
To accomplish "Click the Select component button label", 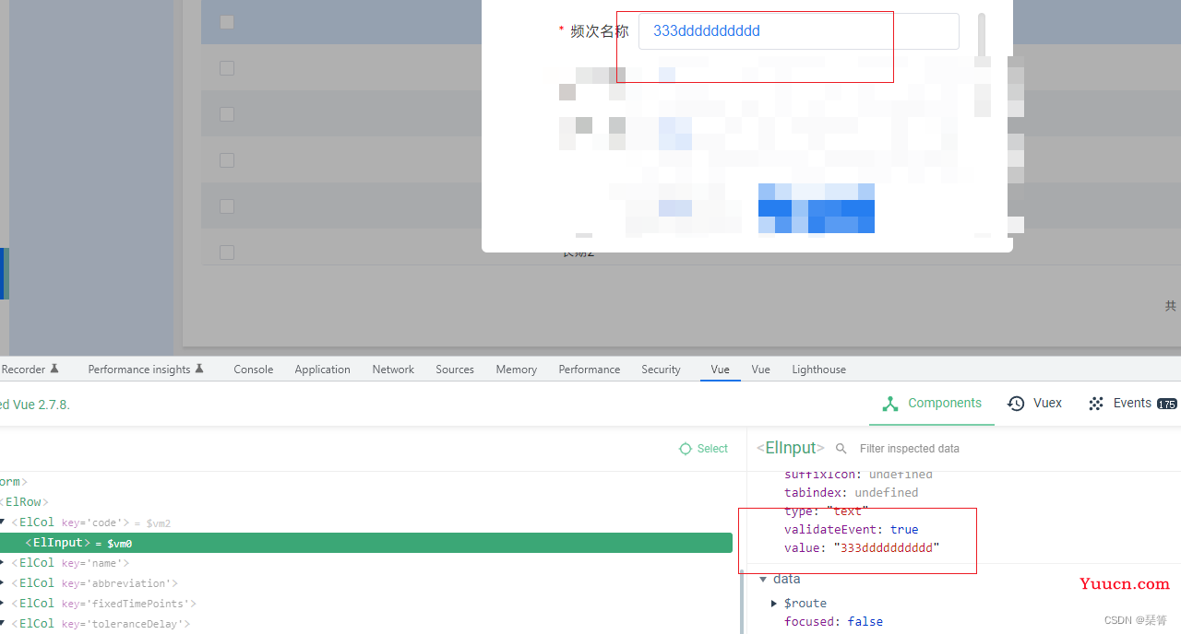I will (x=712, y=449).
